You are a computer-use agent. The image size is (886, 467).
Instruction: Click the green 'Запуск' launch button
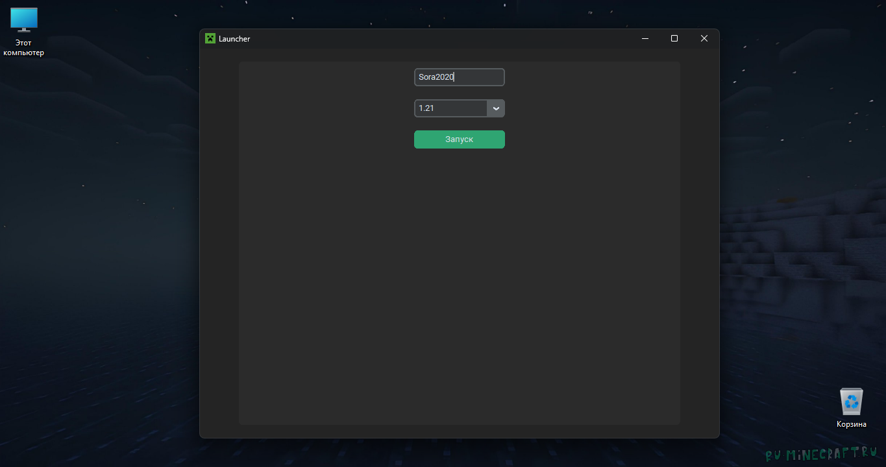(x=460, y=139)
